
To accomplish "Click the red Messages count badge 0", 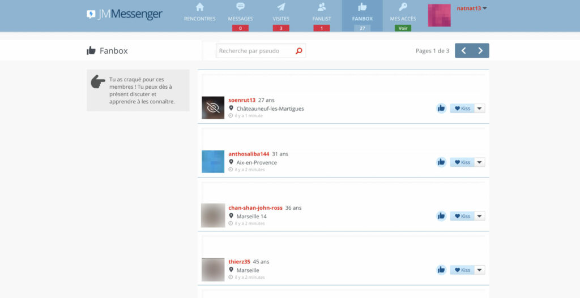I will (240, 28).
